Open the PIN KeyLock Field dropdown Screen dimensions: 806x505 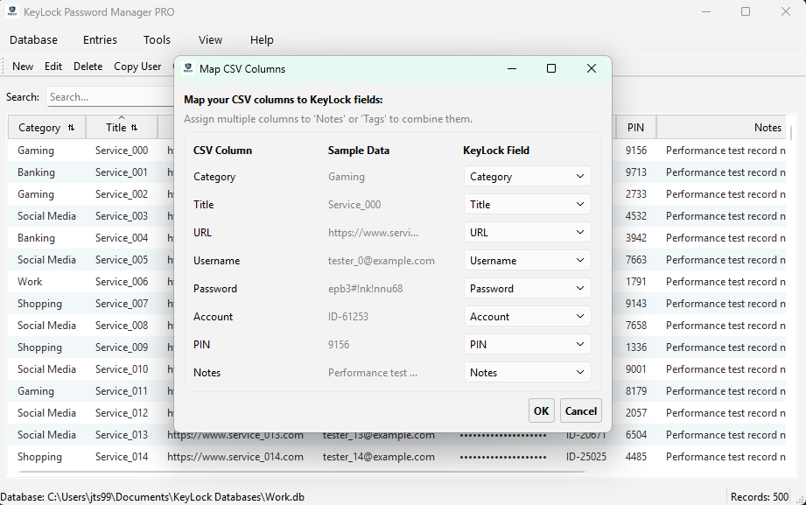(527, 345)
